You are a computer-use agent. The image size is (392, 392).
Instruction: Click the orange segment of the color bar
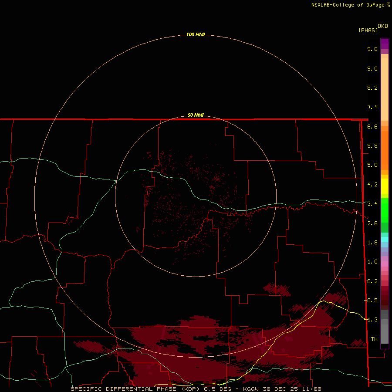[385, 150]
